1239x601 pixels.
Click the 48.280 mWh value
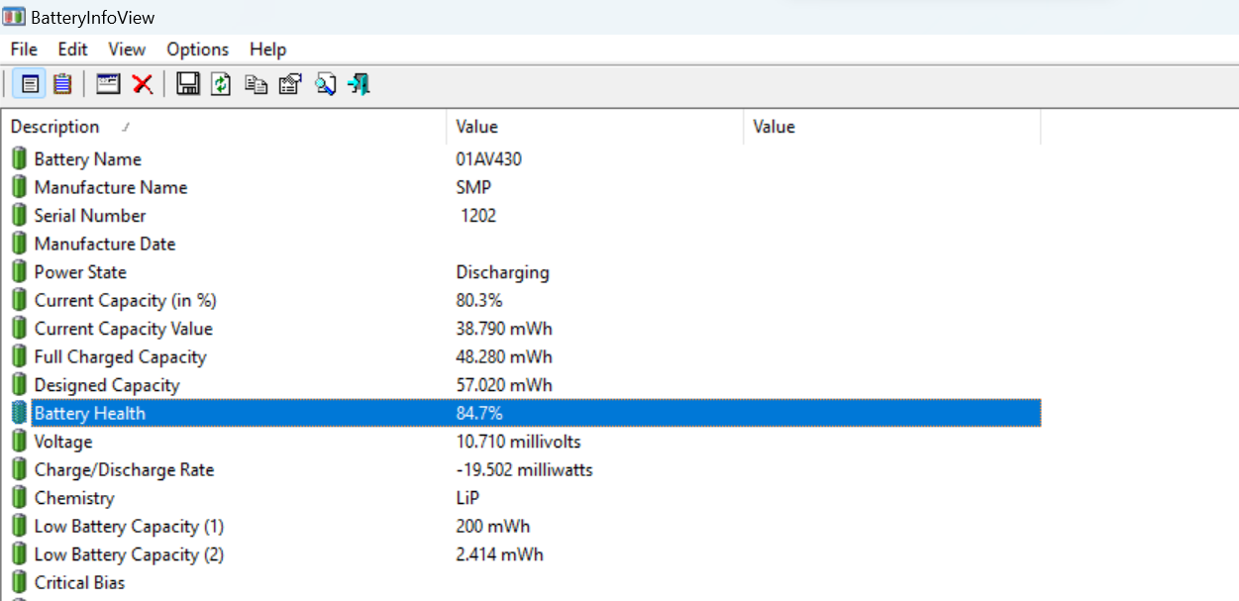(x=504, y=356)
